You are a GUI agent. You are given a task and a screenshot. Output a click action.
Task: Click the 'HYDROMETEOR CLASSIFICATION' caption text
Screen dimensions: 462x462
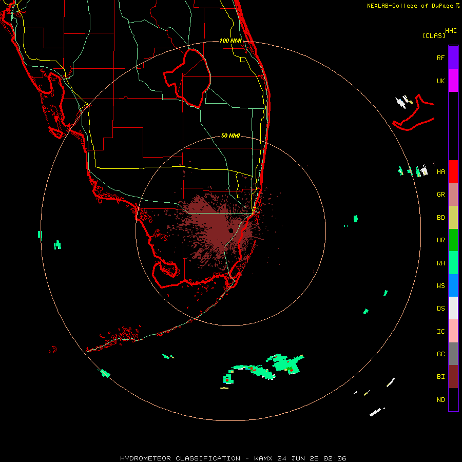180,458
